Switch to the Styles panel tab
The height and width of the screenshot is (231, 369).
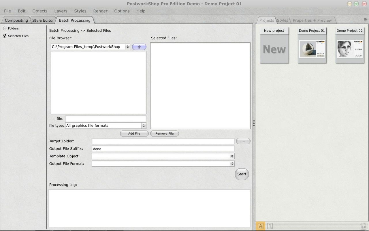pos(283,20)
